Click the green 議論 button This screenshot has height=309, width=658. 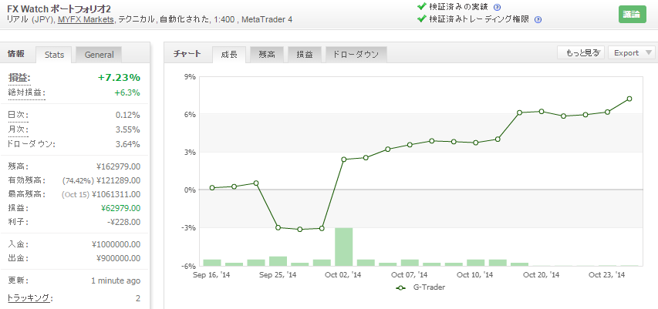pos(633,15)
